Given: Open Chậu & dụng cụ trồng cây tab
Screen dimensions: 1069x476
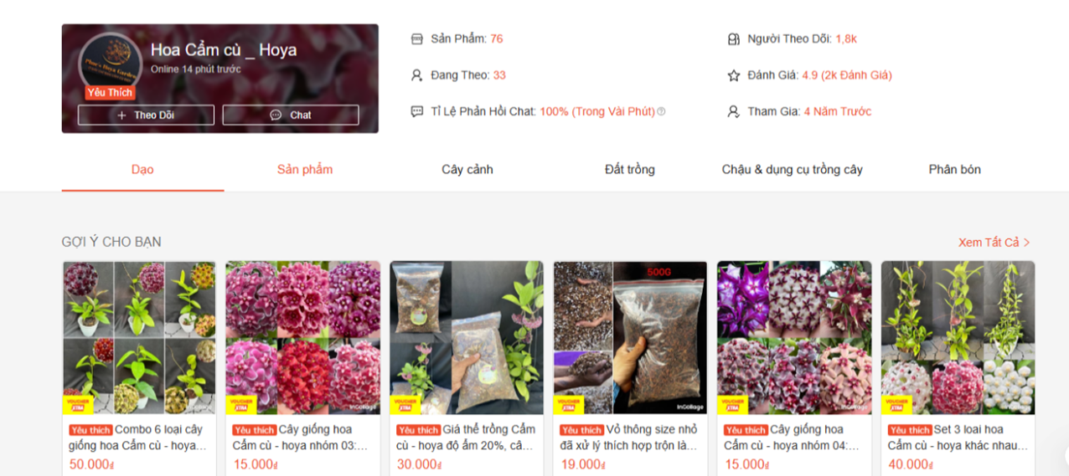Looking at the screenshot, I should click(x=793, y=169).
